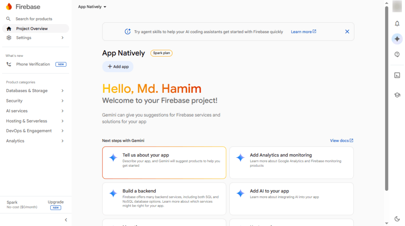Click the Firebase flame logo

click(x=9, y=7)
